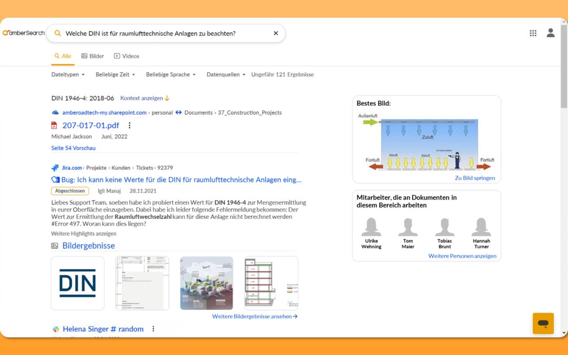Click the PDF file icon for 207-017-01
This screenshot has width=568, height=355.
click(x=54, y=125)
